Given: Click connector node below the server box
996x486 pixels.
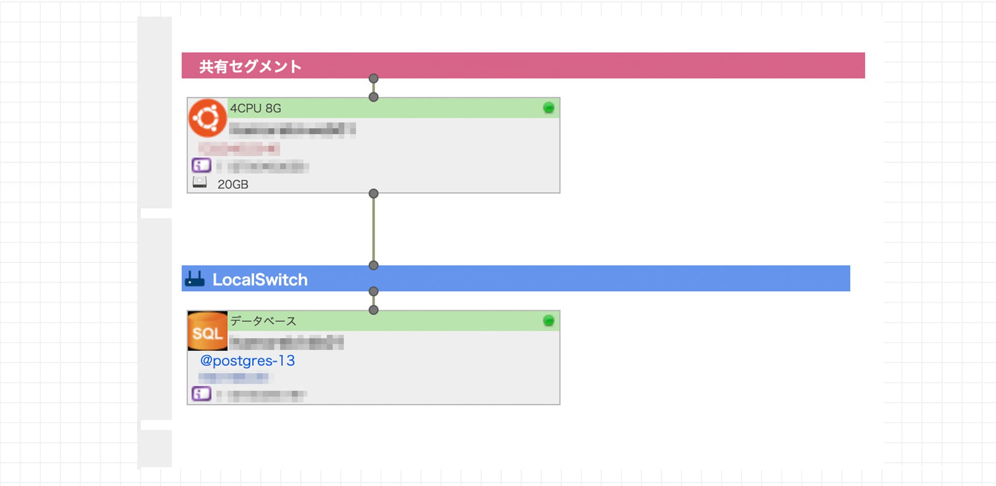Looking at the screenshot, I should [373, 193].
